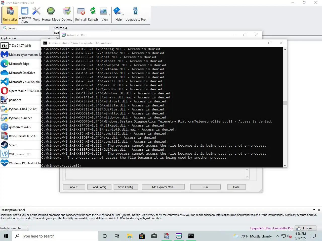The width and height of the screenshot is (322, 241).
Task: Open the View toolbar icon
Action: pos(104,15)
